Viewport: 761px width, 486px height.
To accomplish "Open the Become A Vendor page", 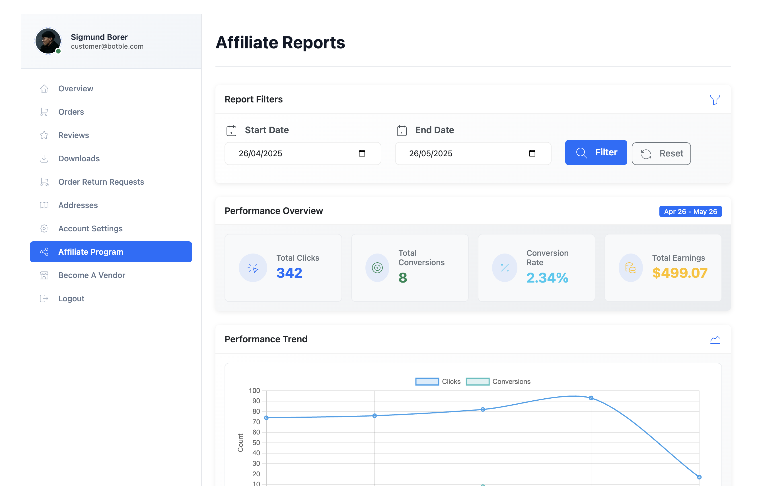I will (92, 275).
